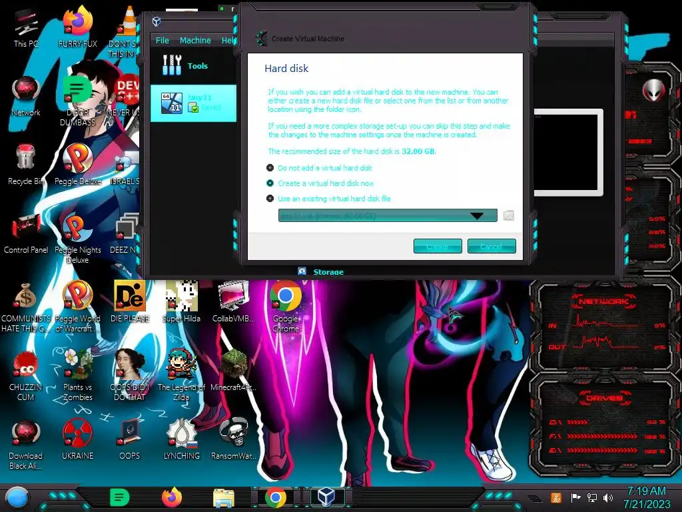Open the CollabVMB shortcut
Image resolution: width=682 pixels, height=512 pixels.
(234, 302)
